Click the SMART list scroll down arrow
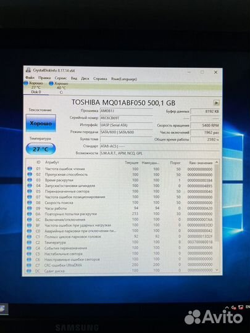The width and height of the screenshot is (250, 333). pyautogui.click(x=217, y=270)
